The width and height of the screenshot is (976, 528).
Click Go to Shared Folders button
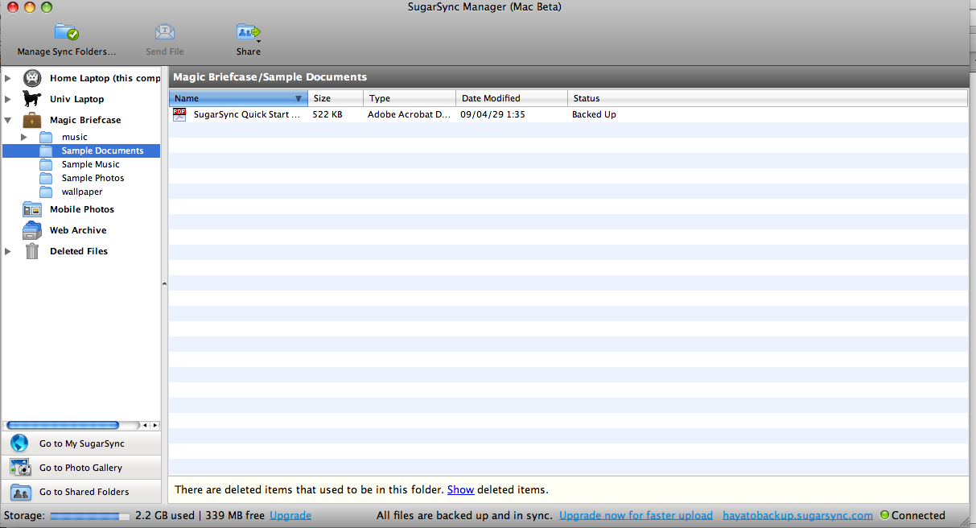pos(81,492)
